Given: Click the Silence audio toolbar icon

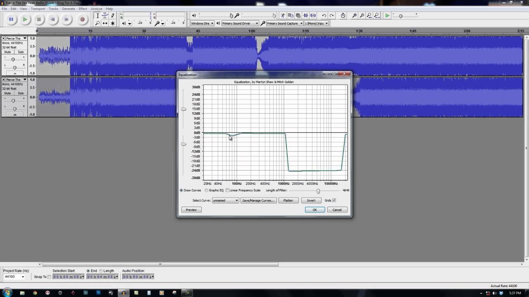Looking at the screenshot, I should 313,16.
